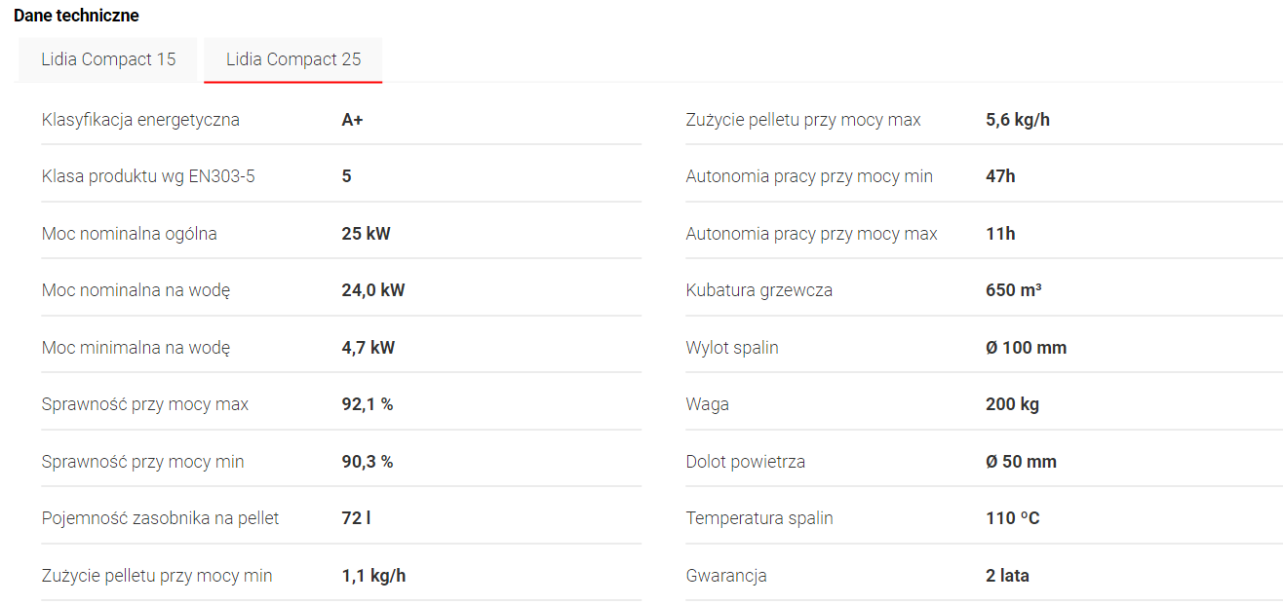Click the 200 kg weight value

1012,404
